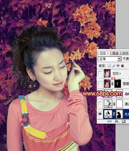
Task: Click add layer mask icon at panel bottom
Action: (124, 121)
